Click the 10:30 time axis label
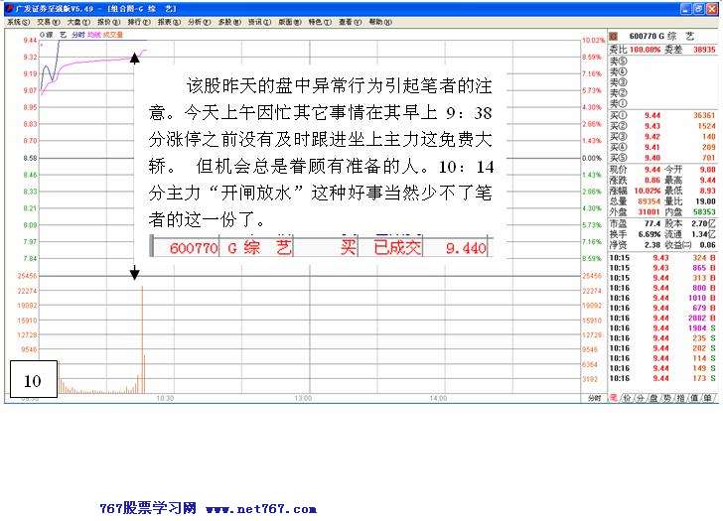 point(165,398)
